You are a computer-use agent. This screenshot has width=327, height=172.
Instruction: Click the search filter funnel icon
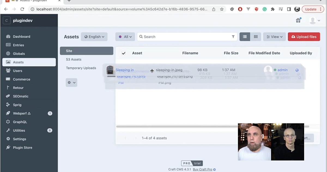coord(233,37)
